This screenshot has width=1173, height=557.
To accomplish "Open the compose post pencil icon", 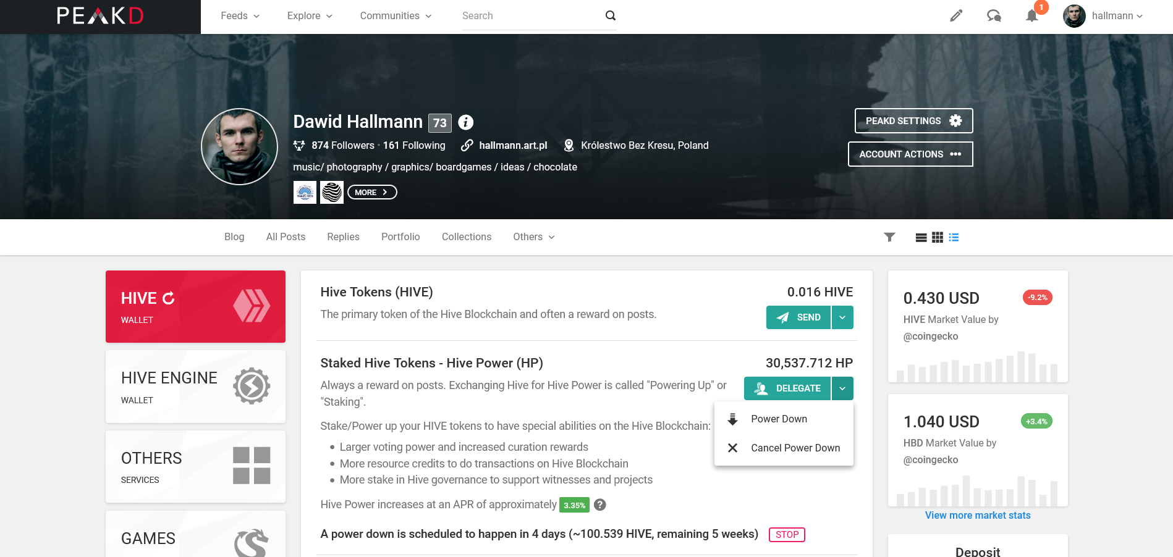I will coord(956,16).
